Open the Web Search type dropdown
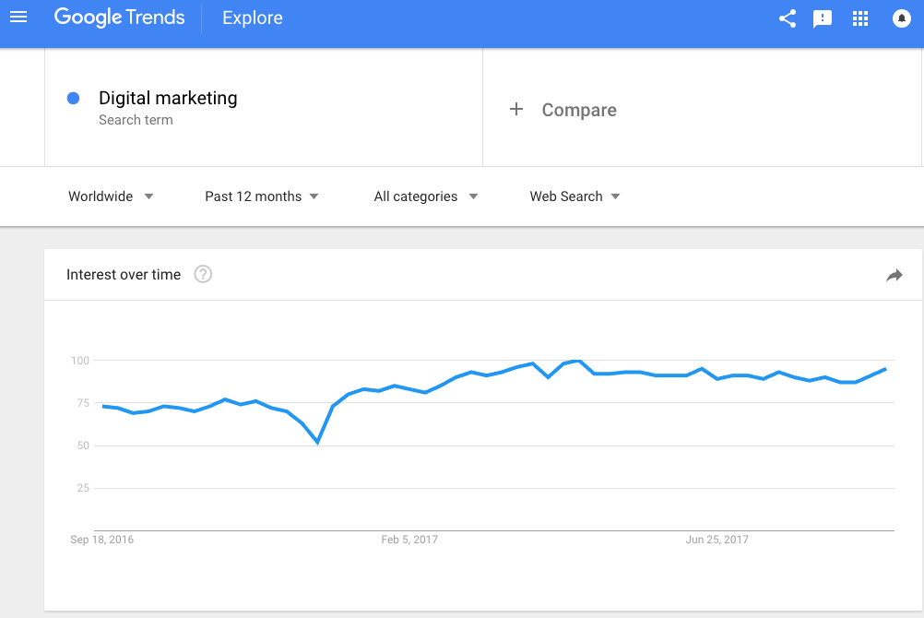The image size is (924, 618). [575, 196]
